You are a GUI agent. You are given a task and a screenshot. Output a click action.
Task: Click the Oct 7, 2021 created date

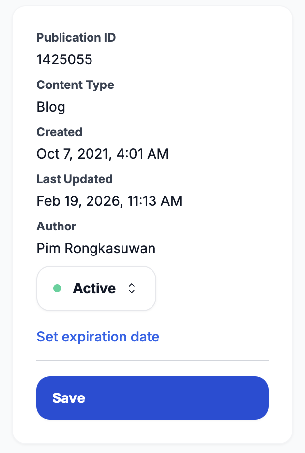73,154
